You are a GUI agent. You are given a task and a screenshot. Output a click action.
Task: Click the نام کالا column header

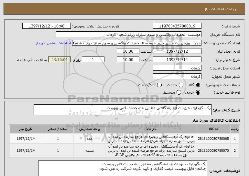pos(151,129)
